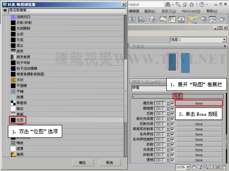Click the 砖墙 material name field
This screenshot has width=229, height=171.
tap(149, 88)
